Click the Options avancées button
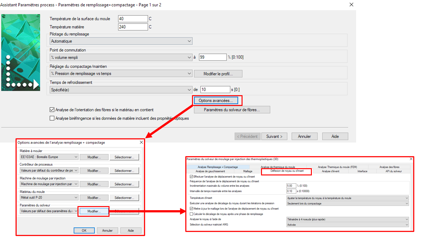The image size is (427, 239). [216, 101]
